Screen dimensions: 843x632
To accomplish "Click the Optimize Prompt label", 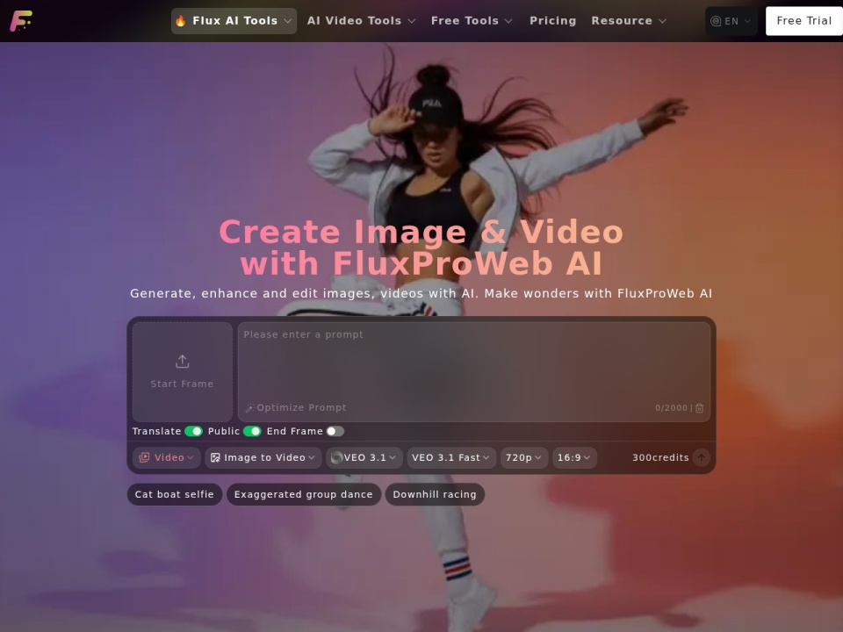I will point(301,408).
